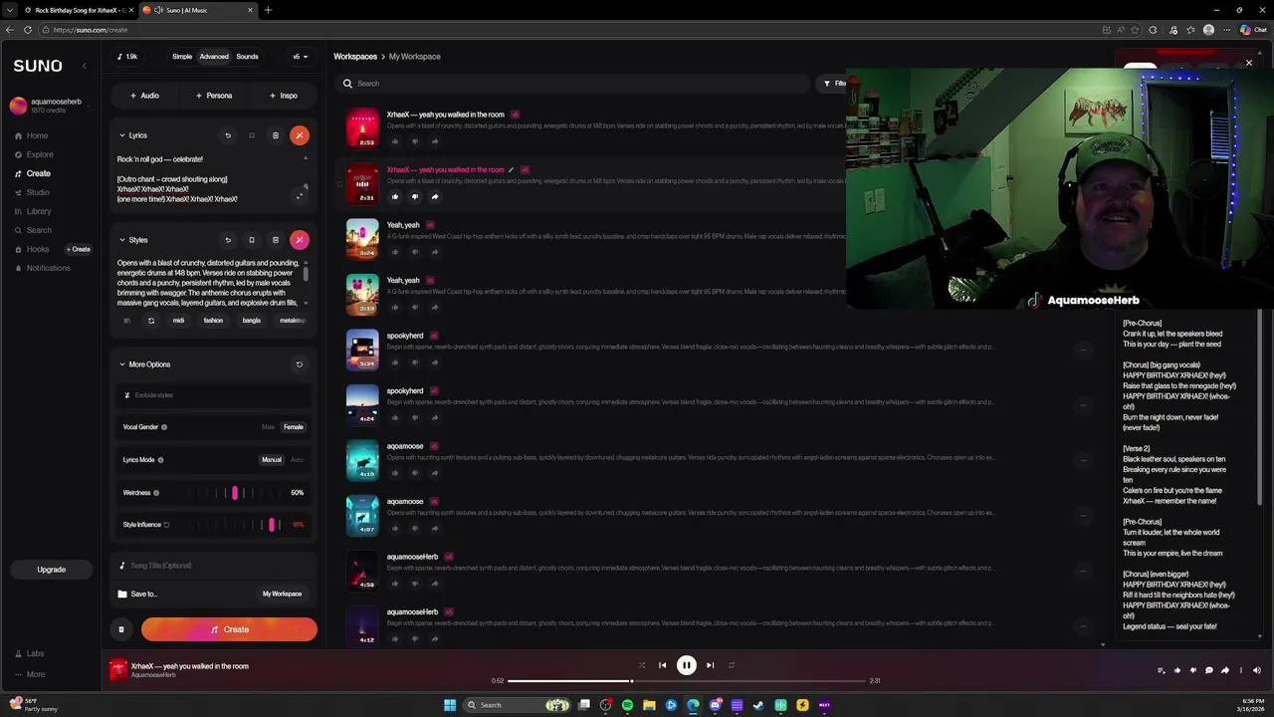Screen dimensions: 1274x717
Task: Refresh the suggested style tags
Action: 151,321
